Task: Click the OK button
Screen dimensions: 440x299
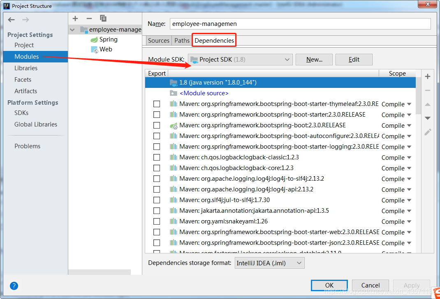Action: (x=329, y=285)
